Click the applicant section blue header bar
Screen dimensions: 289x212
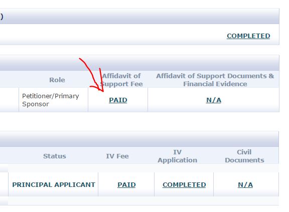tap(139, 139)
